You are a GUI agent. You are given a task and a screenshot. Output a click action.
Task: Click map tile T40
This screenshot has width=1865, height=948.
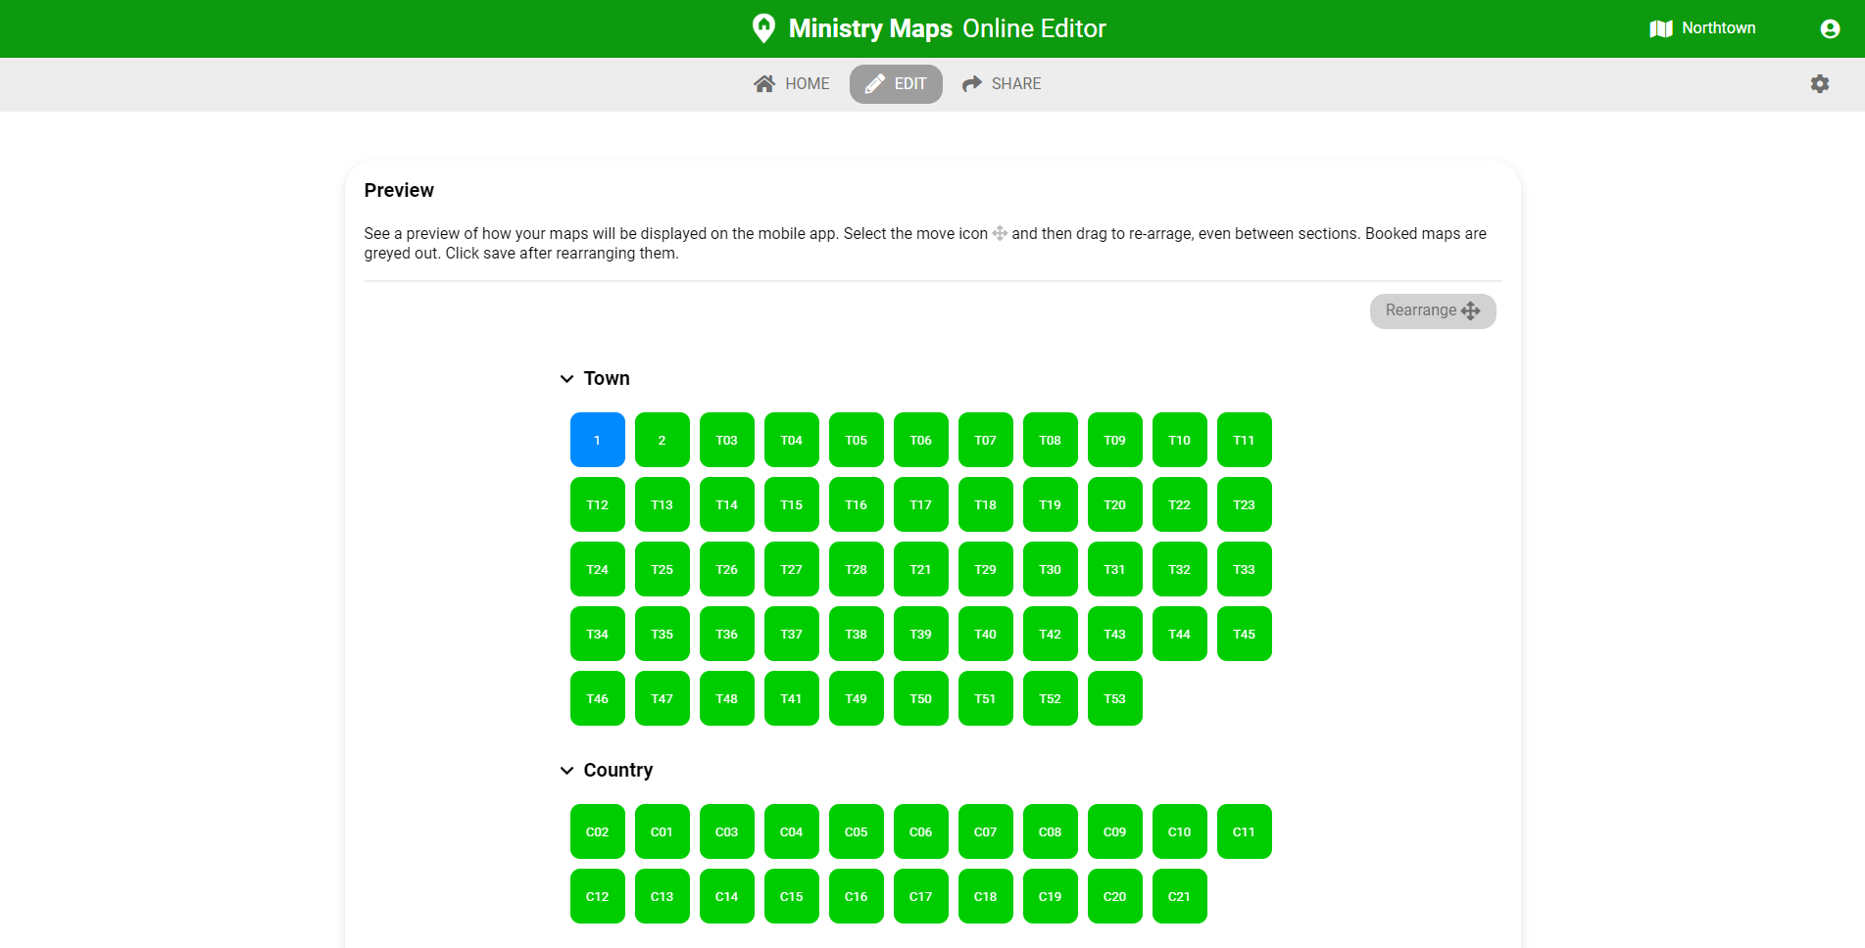[x=986, y=634]
